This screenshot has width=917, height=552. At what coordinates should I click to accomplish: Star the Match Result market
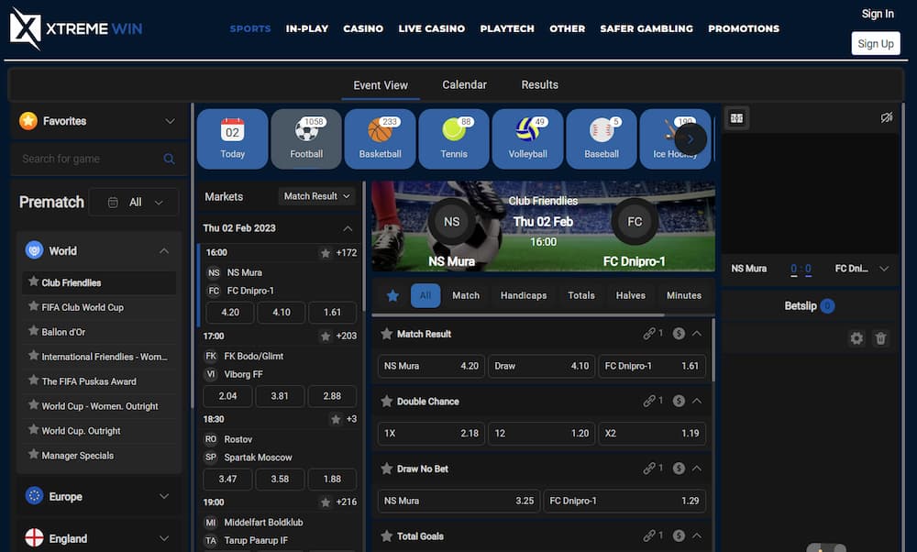pyautogui.click(x=387, y=333)
